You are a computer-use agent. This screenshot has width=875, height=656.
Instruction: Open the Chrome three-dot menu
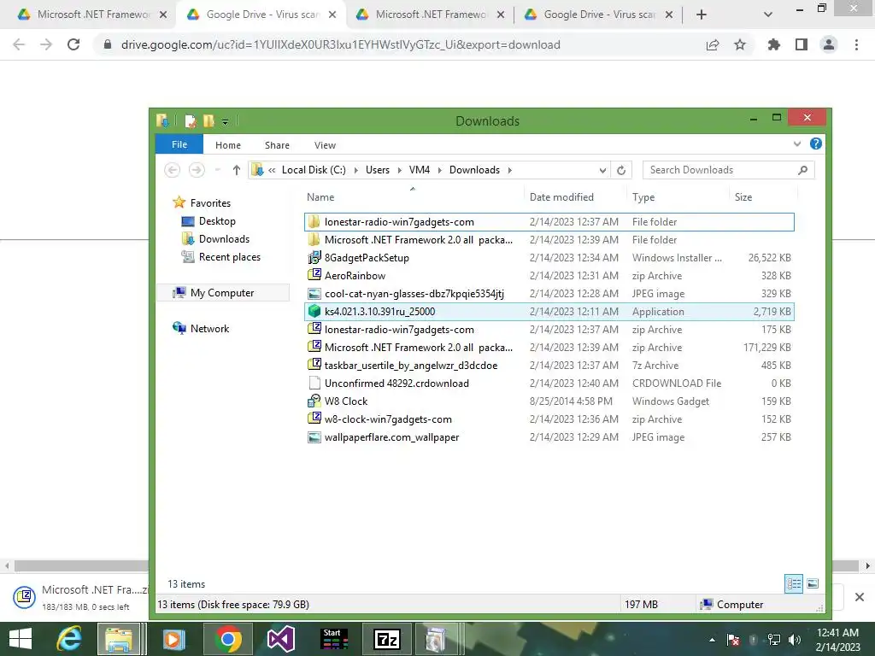[x=856, y=44]
